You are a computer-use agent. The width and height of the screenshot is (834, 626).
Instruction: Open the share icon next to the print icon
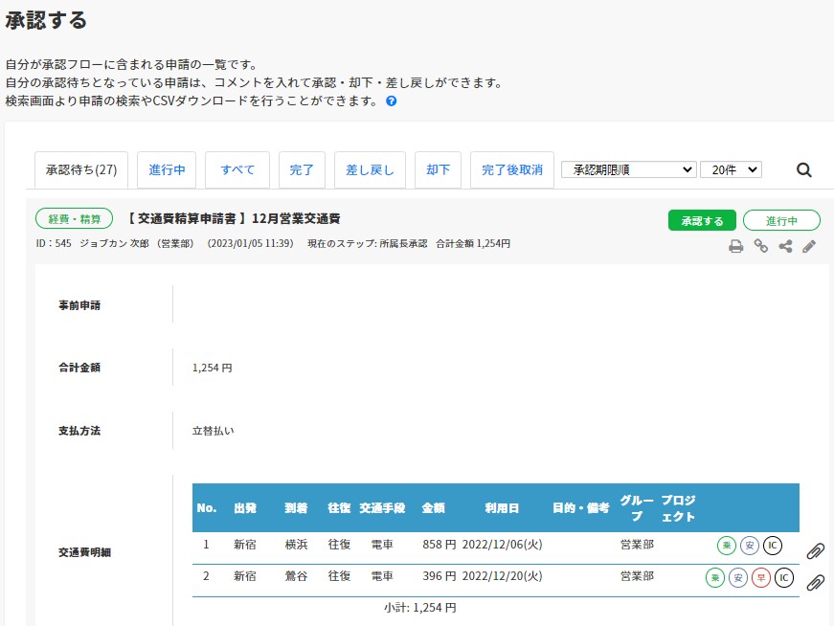786,246
